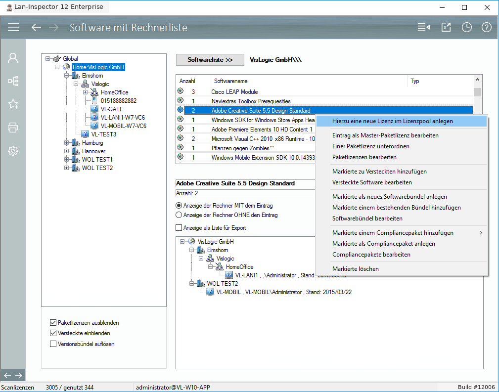
Task: Click the Softwareliste >> button
Action: tap(210, 60)
